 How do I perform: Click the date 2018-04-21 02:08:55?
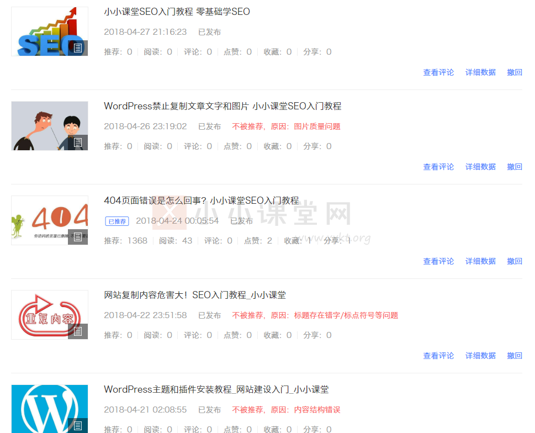click(145, 410)
